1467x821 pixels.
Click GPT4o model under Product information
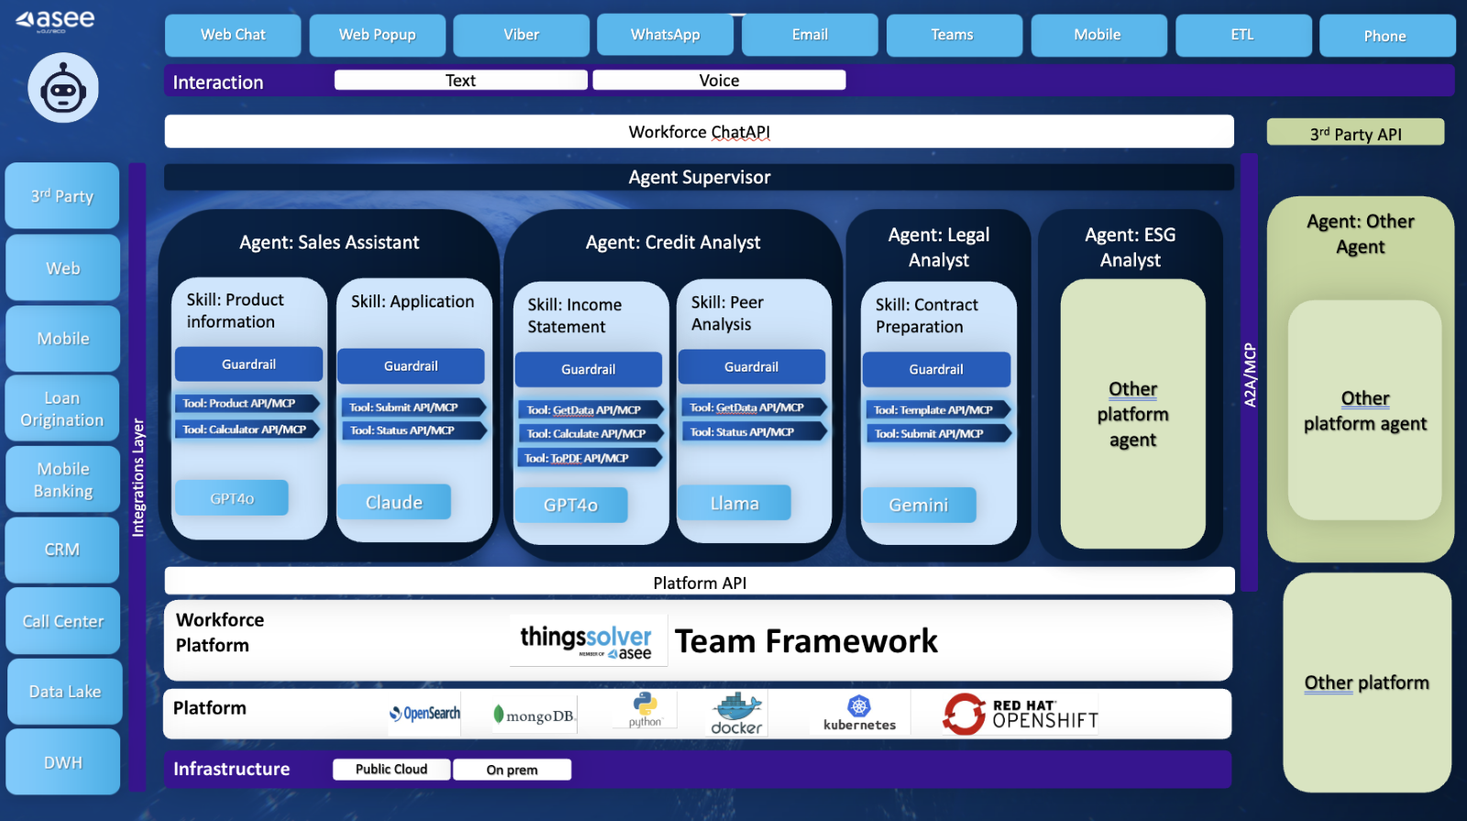point(232,498)
